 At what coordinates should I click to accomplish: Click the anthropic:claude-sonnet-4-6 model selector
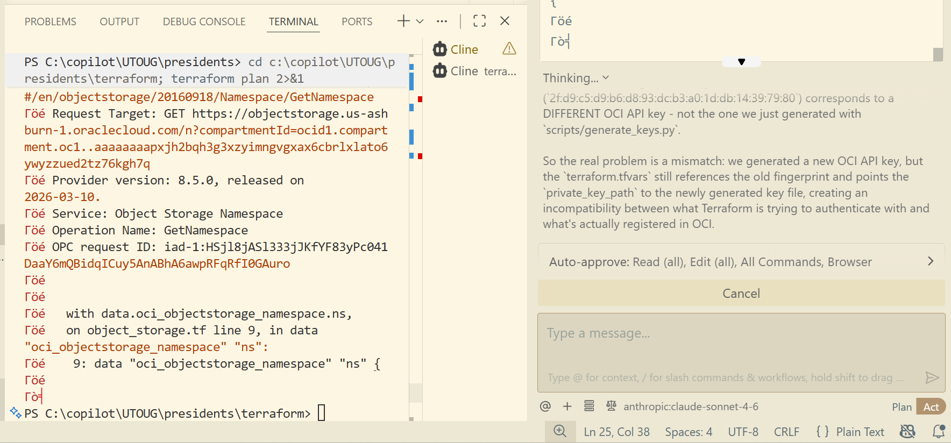691,406
